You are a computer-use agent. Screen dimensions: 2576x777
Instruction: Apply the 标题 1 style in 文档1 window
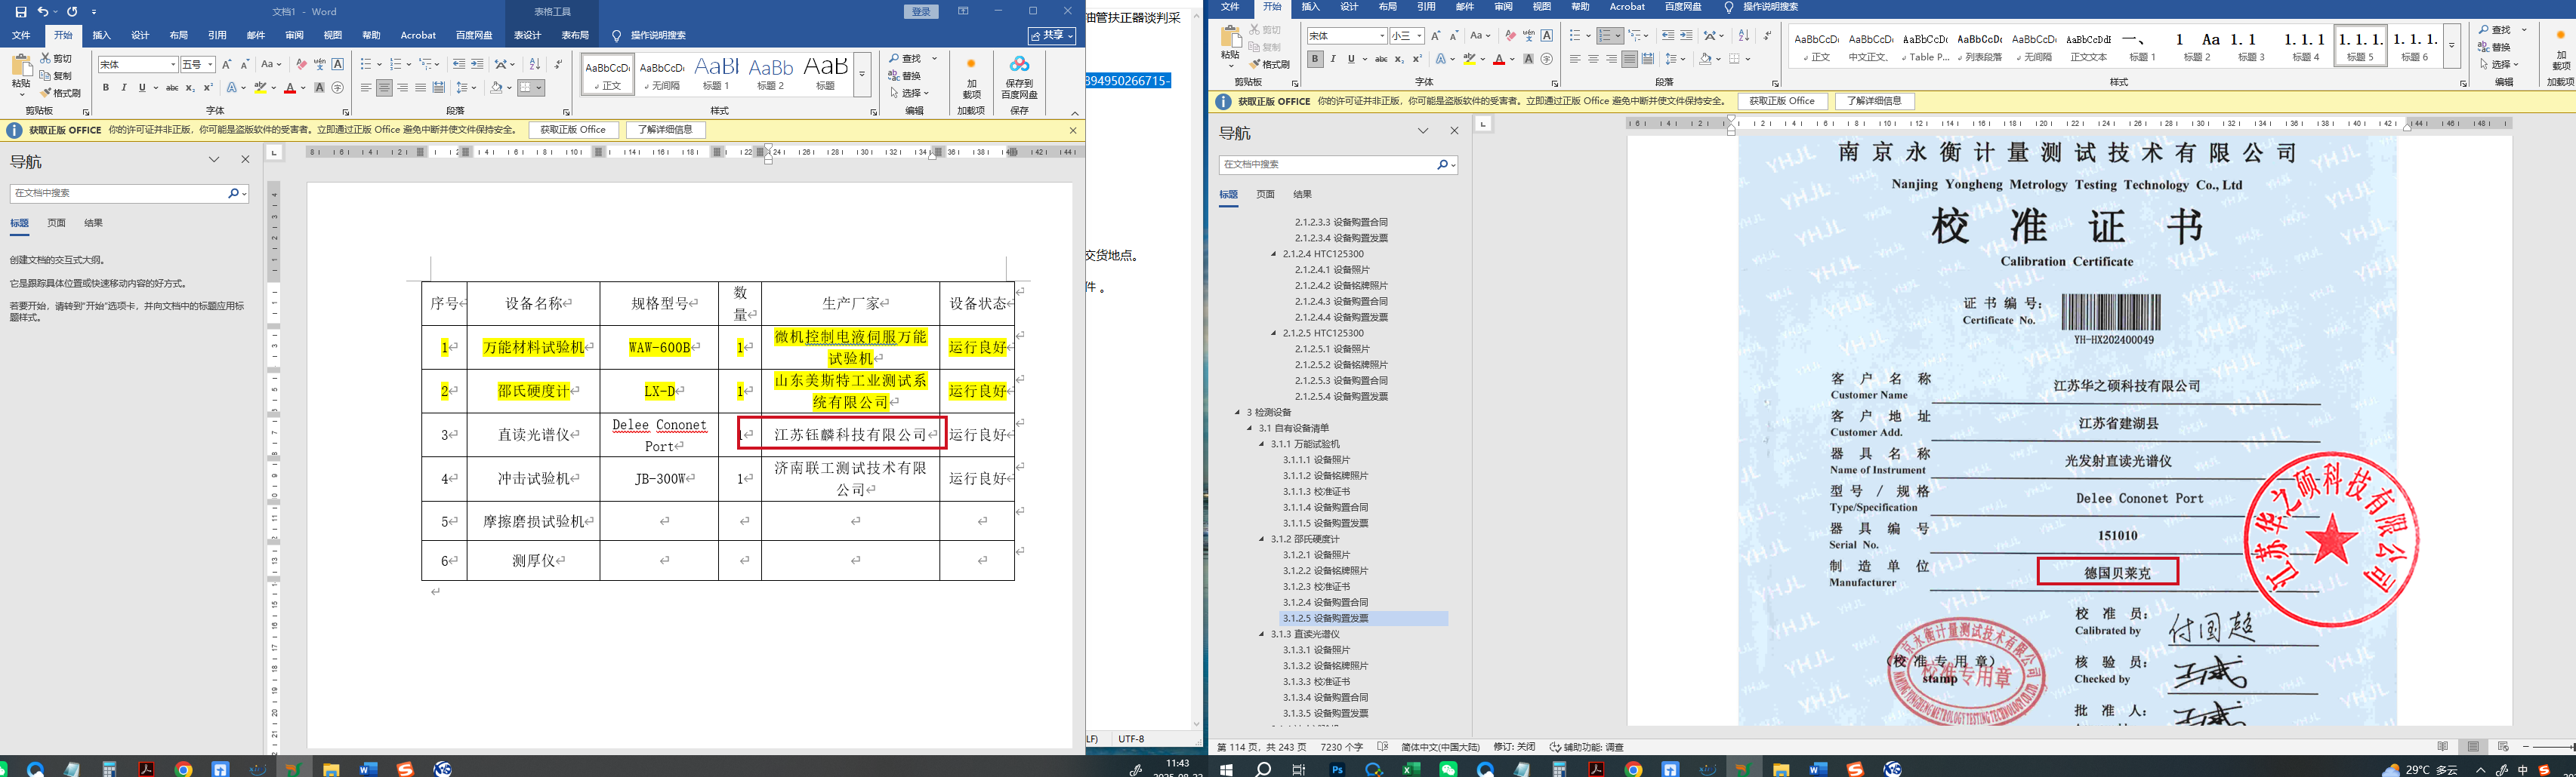tap(716, 74)
